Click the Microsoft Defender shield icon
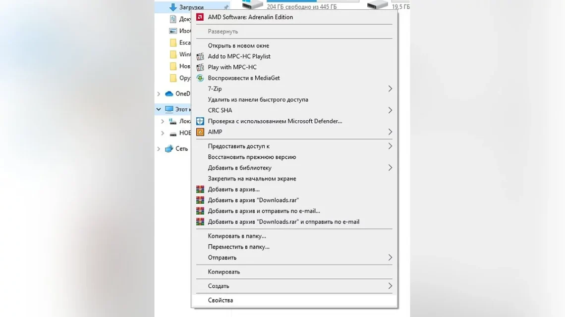This screenshot has width=565, height=317. pos(200,121)
